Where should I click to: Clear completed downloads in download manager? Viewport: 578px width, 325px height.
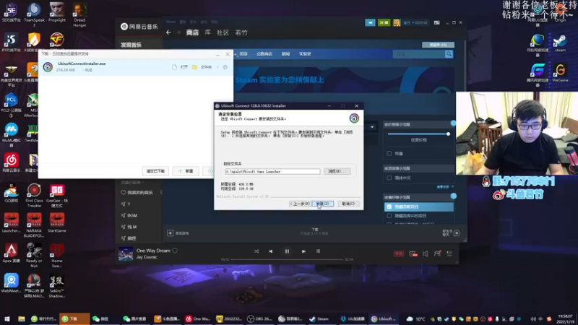click(155, 171)
